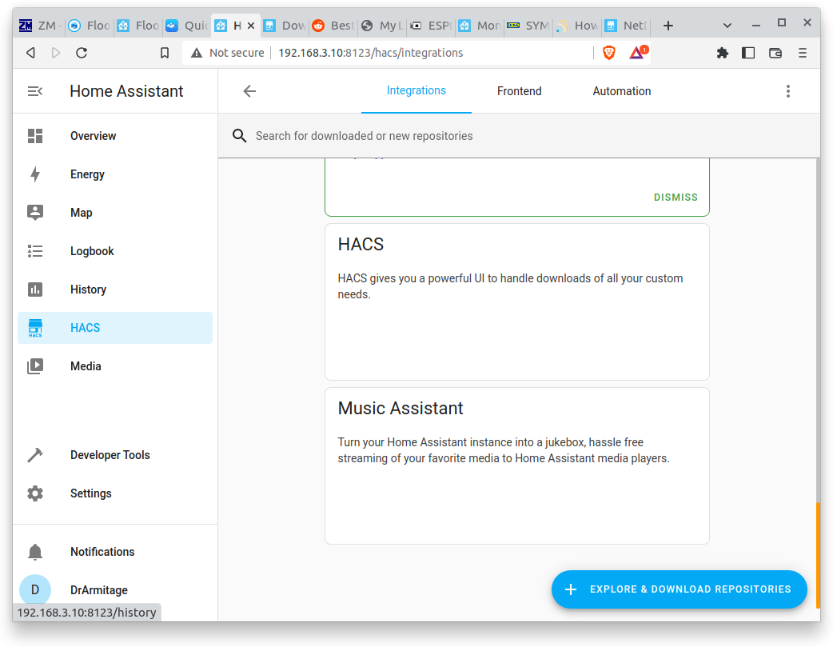Open the Map panel
Screen dimensions: 833x647
(x=115, y=213)
